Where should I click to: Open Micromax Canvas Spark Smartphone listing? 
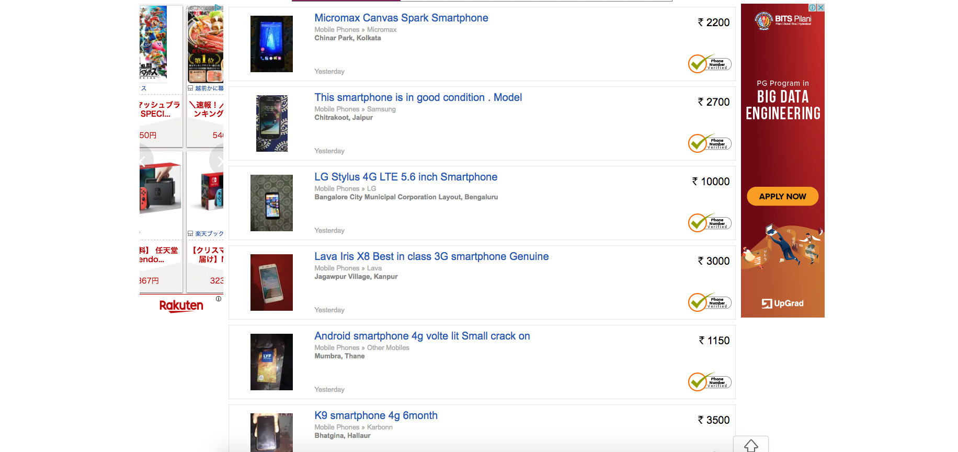(x=401, y=18)
